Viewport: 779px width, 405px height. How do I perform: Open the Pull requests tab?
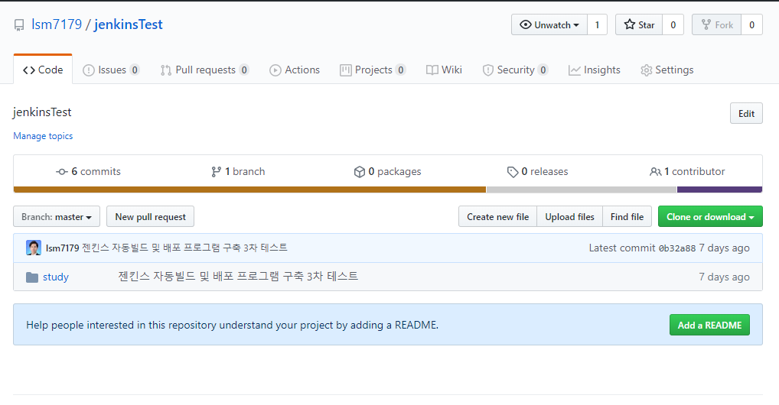pyautogui.click(x=204, y=70)
